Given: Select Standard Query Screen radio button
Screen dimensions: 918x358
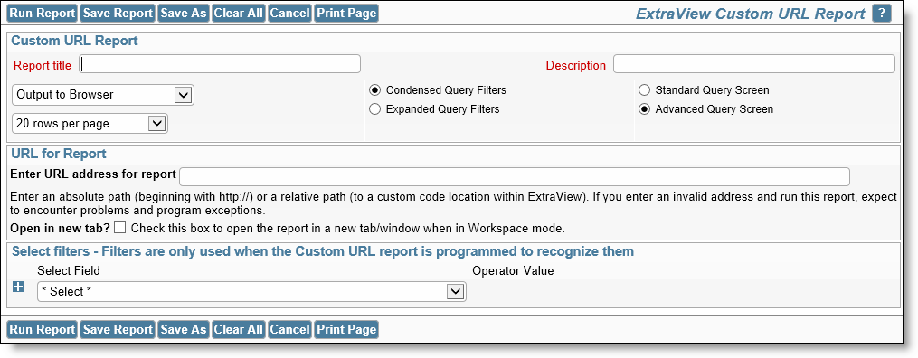Looking at the screenshot, I should click(645, 90).
